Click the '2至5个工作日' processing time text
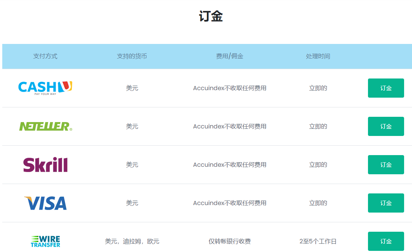This screenshot has width=412, height=252. click(x=318, y=241)
